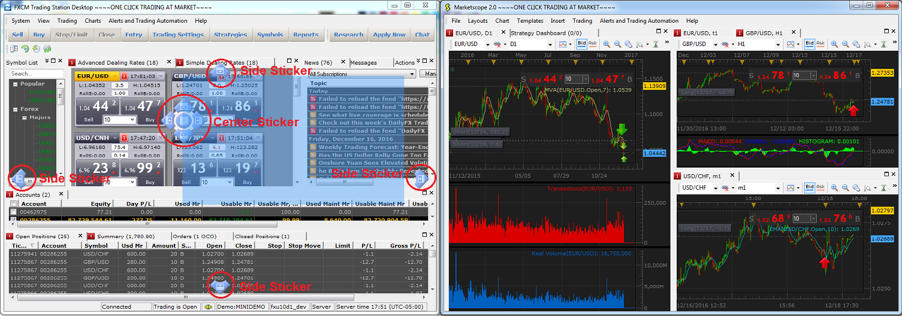
Task: Open Trading menu in Trading Station
Action: coord(67,21)
